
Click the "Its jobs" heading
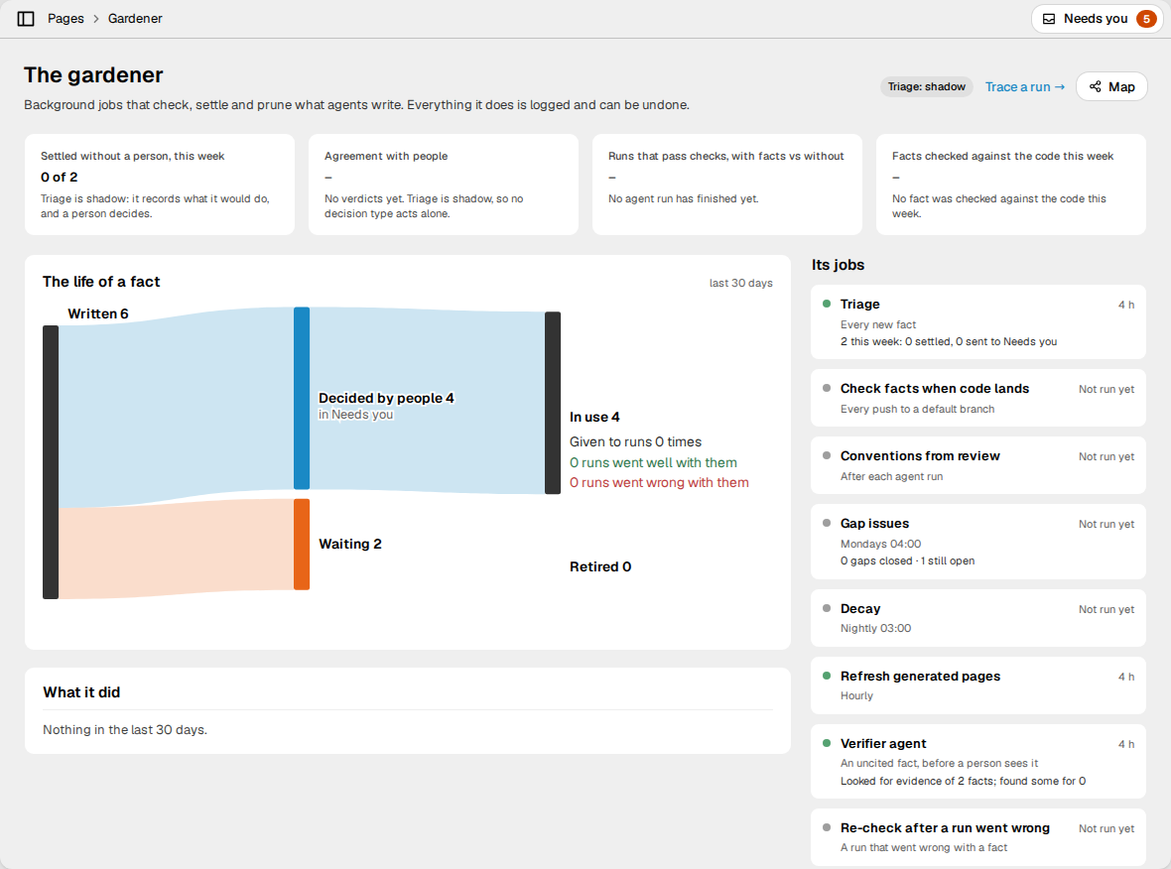pyautogui.click(x=838, y=265)
